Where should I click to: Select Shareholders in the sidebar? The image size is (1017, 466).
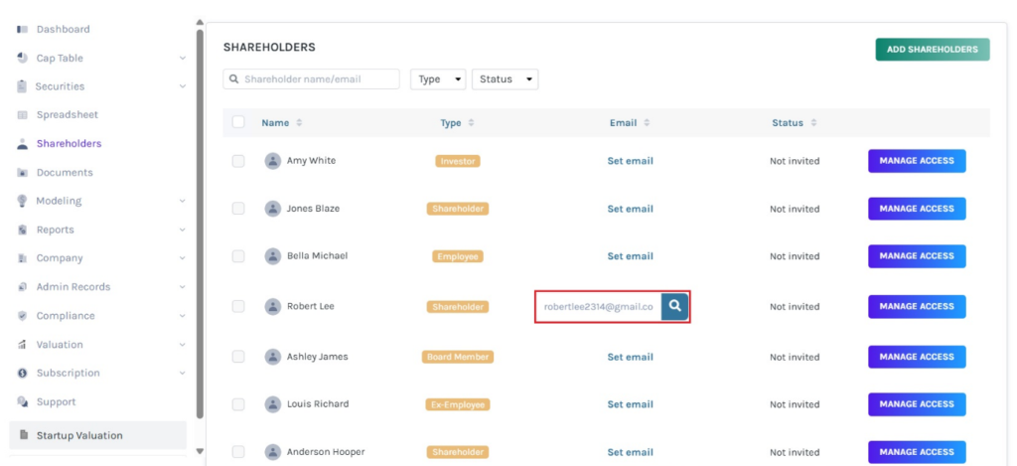(69, 143)
